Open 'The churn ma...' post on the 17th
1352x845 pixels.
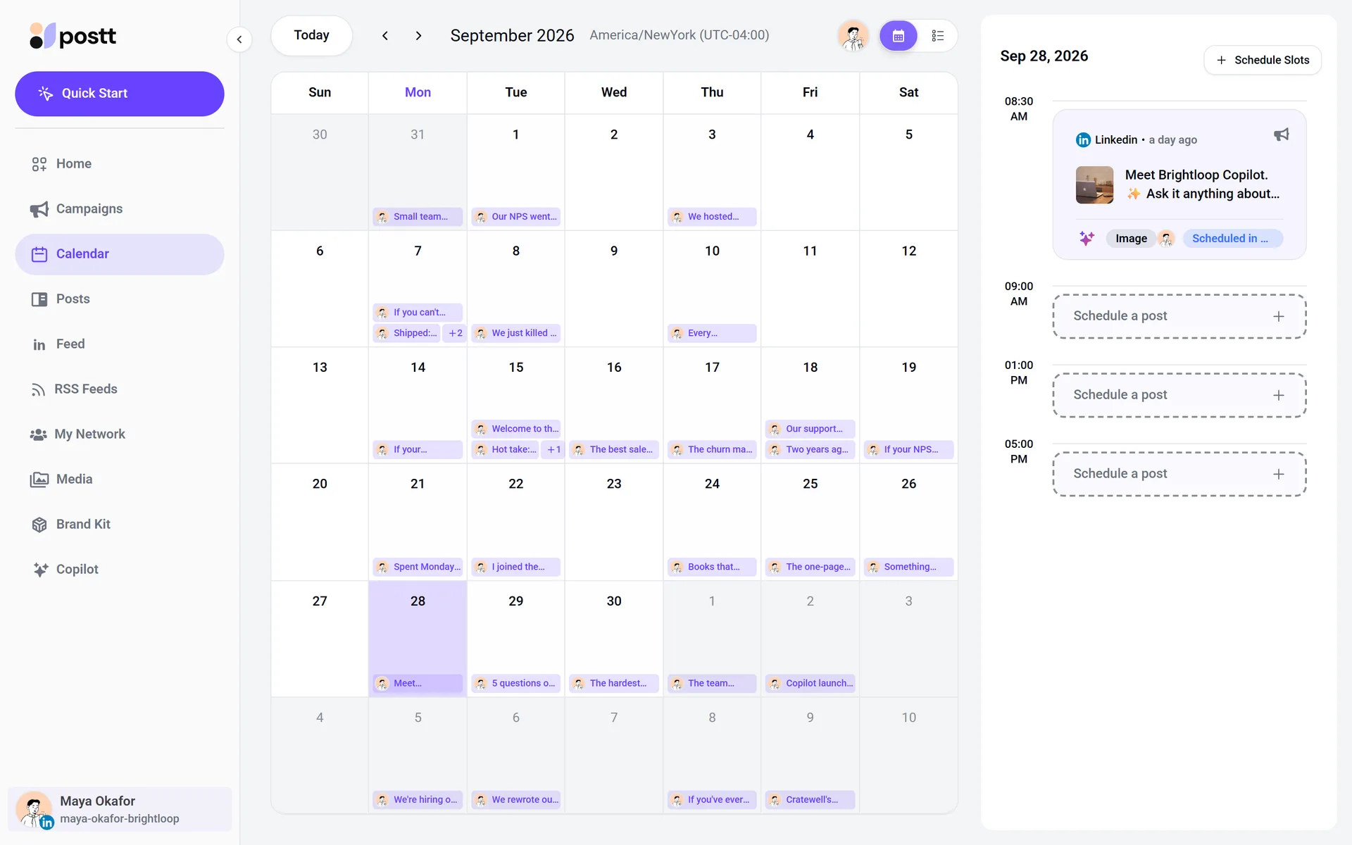[712, 449]
